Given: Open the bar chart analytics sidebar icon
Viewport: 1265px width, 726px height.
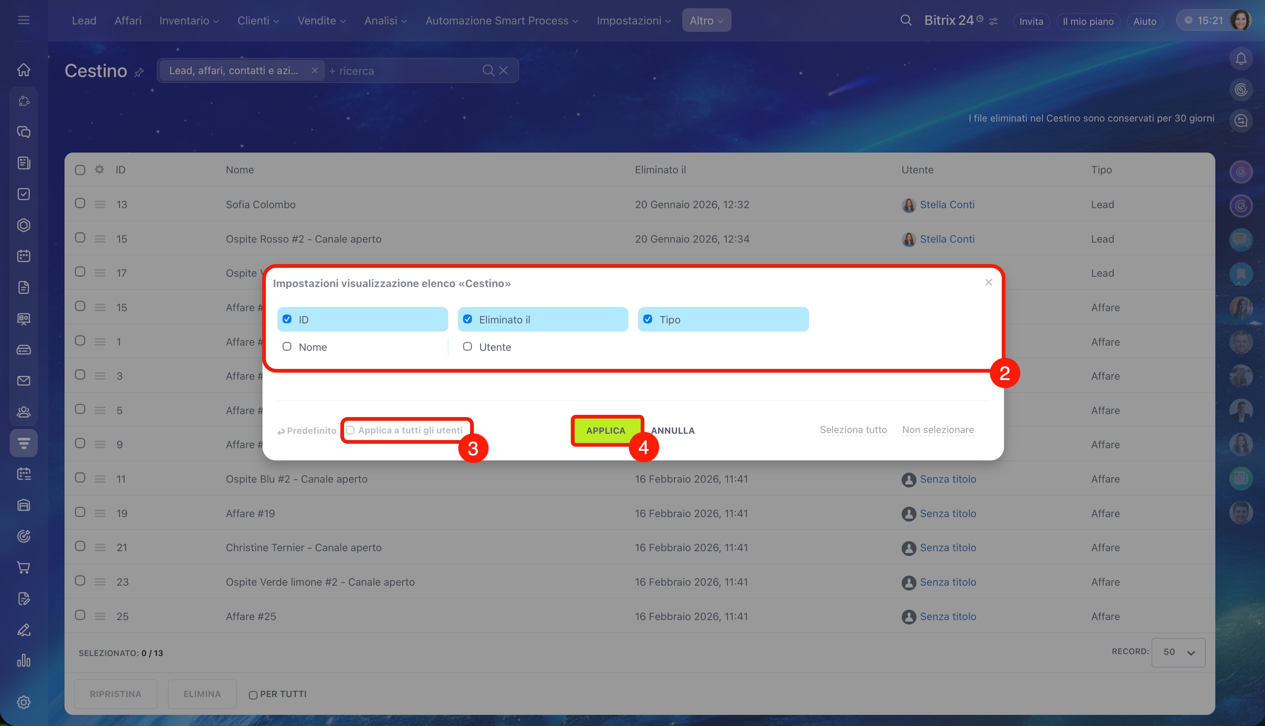Looking at the screenshot, I should click(23, 661).
